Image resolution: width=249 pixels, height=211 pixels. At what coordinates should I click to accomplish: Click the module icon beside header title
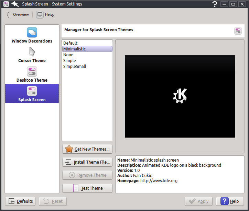pyautogui.click(x=238, y=31)
